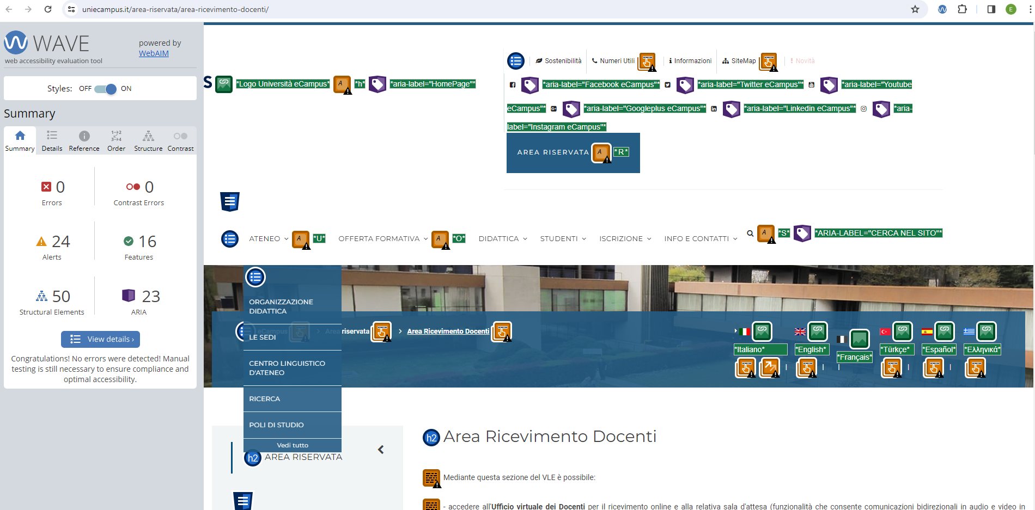
Task: Click the address bar URL field
Action: click(x=490, y=9)
